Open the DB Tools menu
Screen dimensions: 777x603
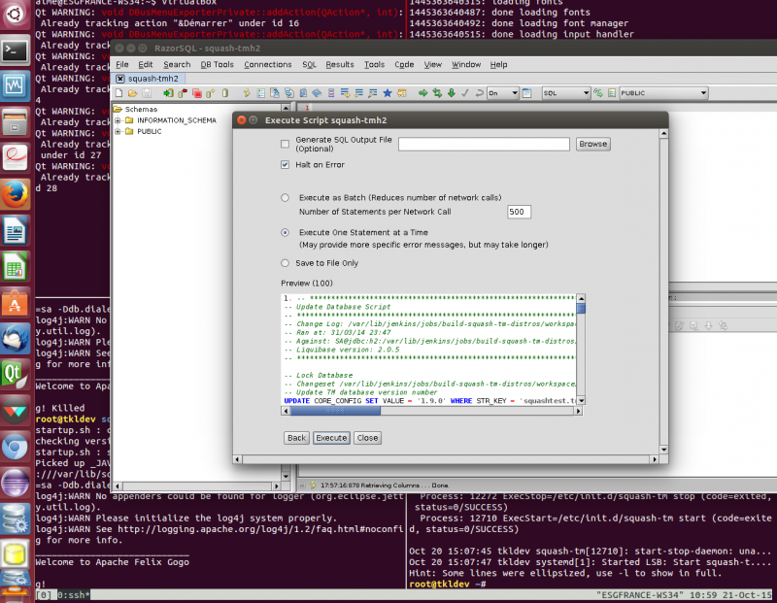click(x=217, y=64)
